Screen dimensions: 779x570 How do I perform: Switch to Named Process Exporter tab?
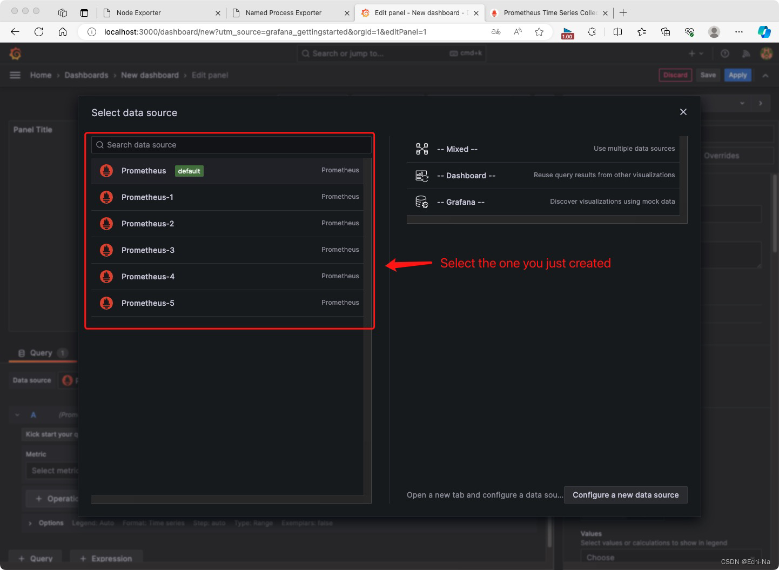pos(290,12)
